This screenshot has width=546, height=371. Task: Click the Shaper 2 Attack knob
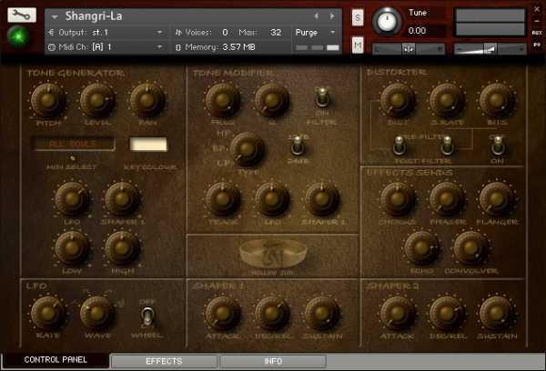[398, 313]
